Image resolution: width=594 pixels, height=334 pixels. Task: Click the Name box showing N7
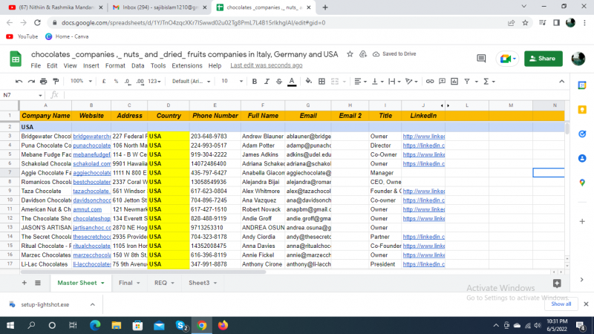[x=22, y=95]
